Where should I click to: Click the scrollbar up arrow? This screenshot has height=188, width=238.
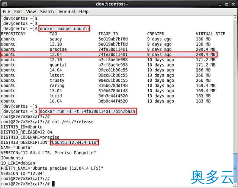click(235, 18)
